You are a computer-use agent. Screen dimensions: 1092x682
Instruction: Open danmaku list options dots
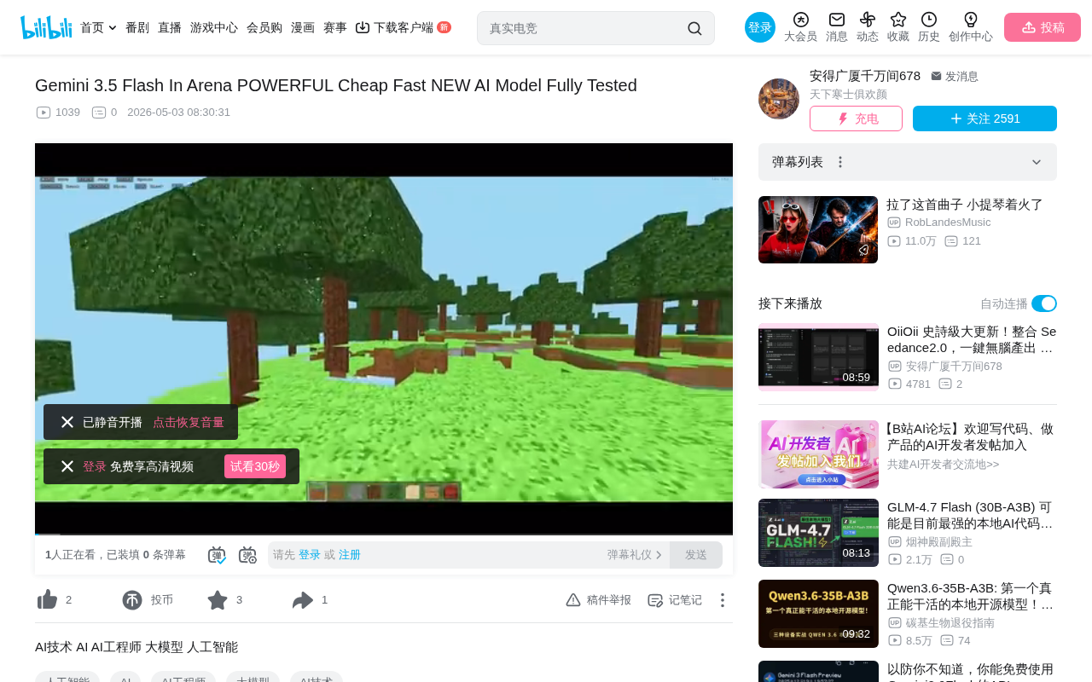pyautogui.click(x=840, y=162)
